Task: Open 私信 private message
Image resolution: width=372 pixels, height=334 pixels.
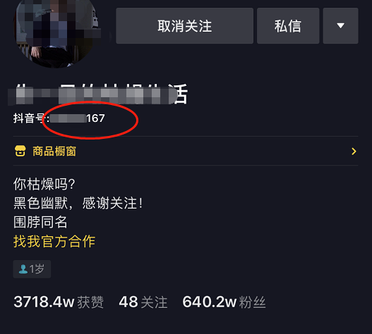Action: point(288,26)
